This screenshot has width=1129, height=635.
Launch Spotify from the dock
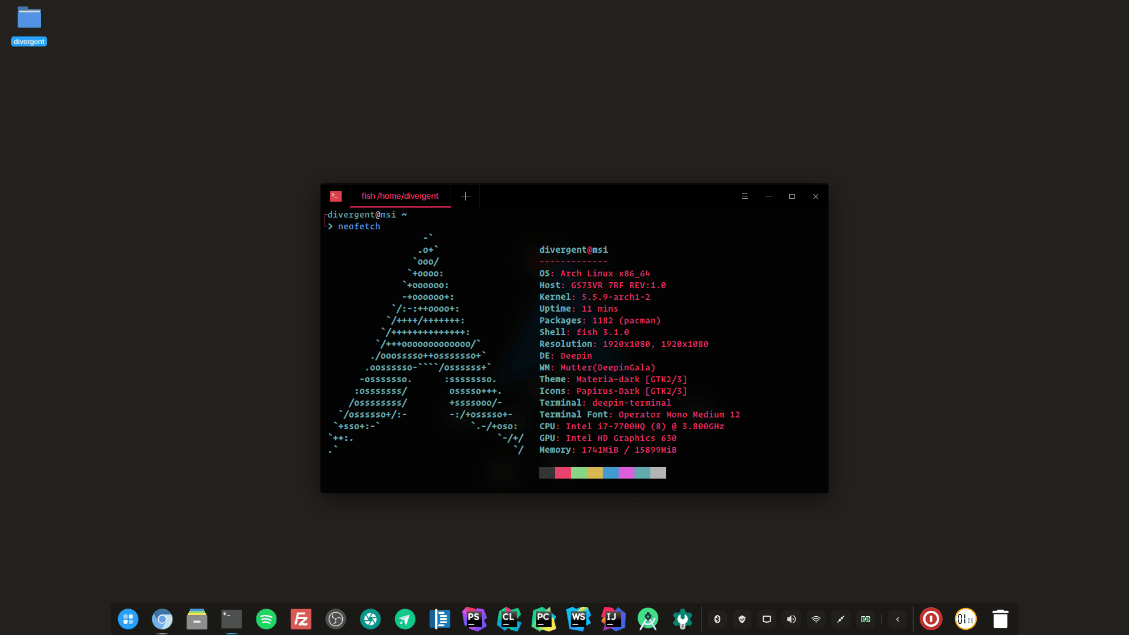(x=266, y=619)
